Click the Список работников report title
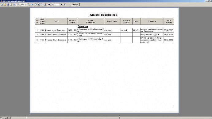This screenshot has height=119, width=212. tap(104, 15)
